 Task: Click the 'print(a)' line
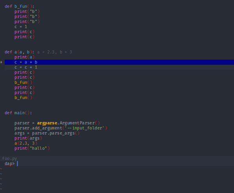[x=25, y=57]
